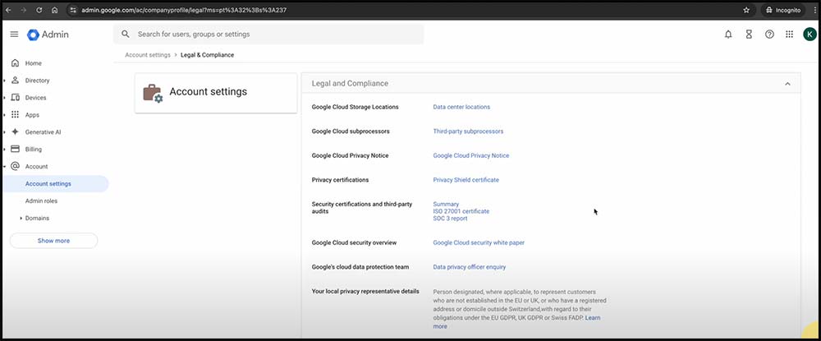
Task: Open the browser three-dot menu
Action: point(813,10)
